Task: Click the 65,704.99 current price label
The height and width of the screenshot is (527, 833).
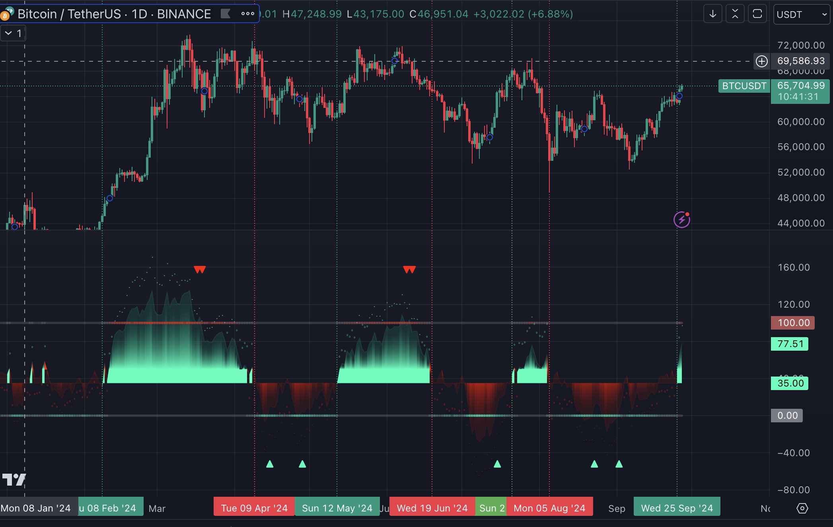Action: 801,86
